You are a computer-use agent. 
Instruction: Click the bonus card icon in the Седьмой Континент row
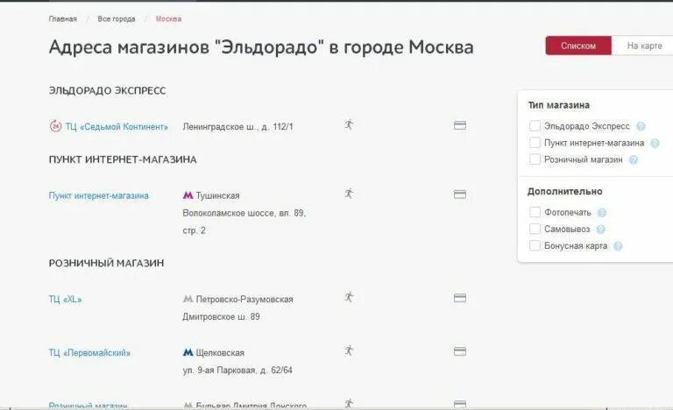point(460,125)
